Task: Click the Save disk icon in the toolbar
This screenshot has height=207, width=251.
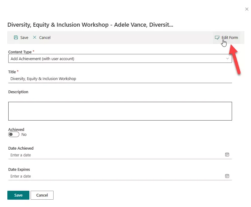Action: [16, 37]
